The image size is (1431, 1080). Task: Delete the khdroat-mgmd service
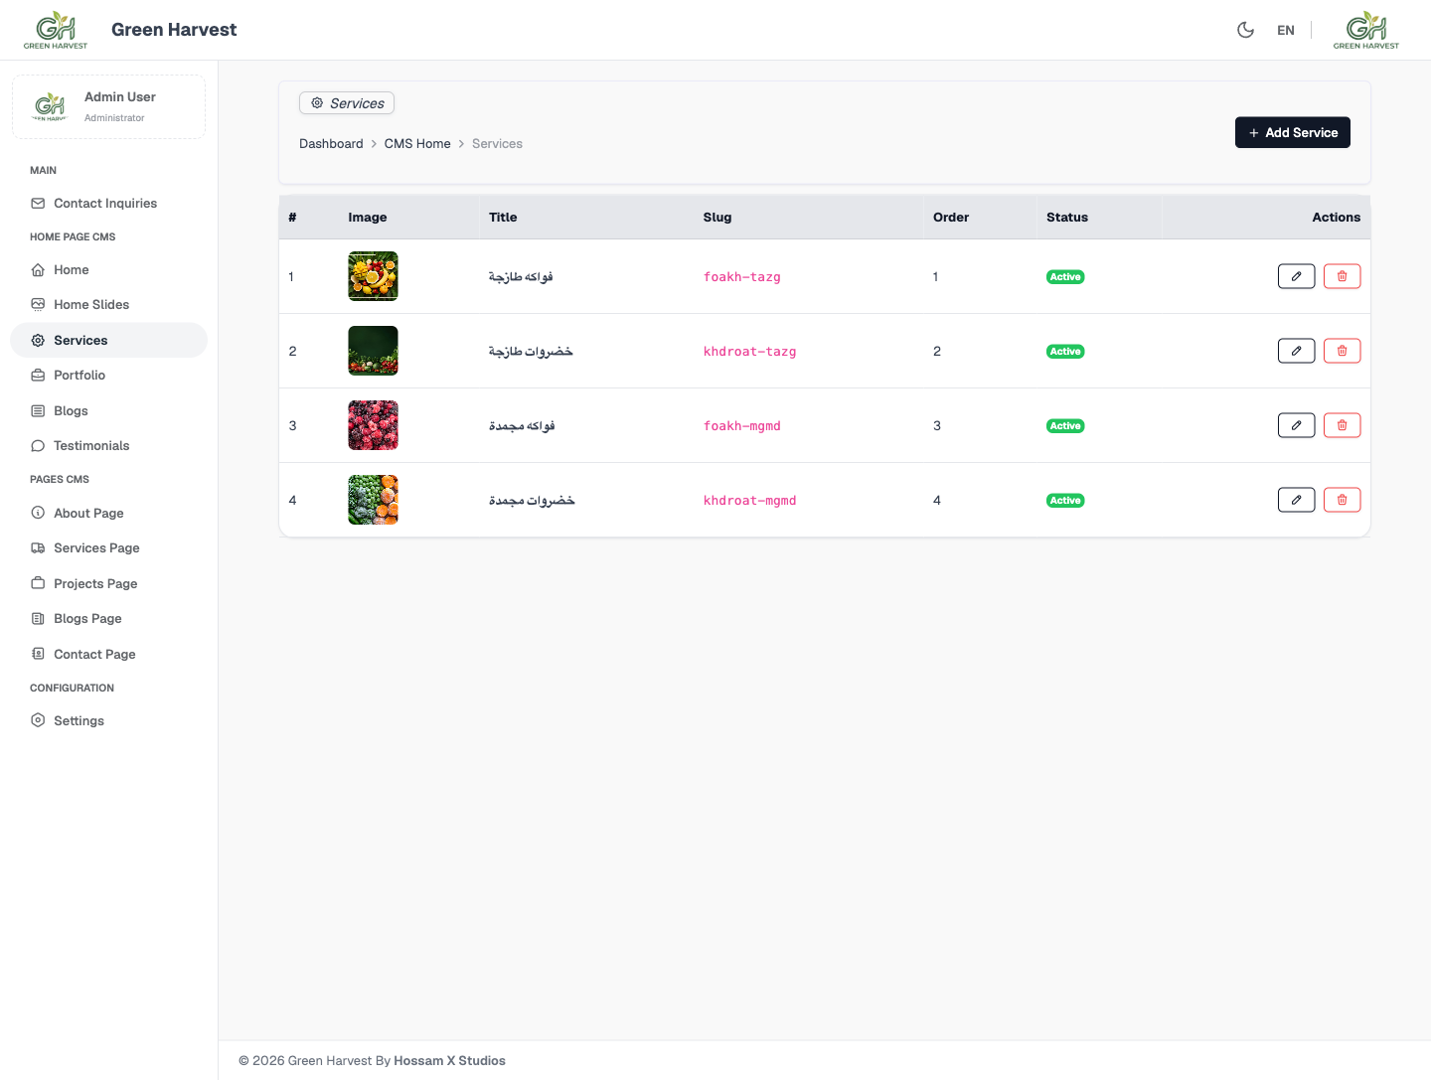tap(1342, 500)
